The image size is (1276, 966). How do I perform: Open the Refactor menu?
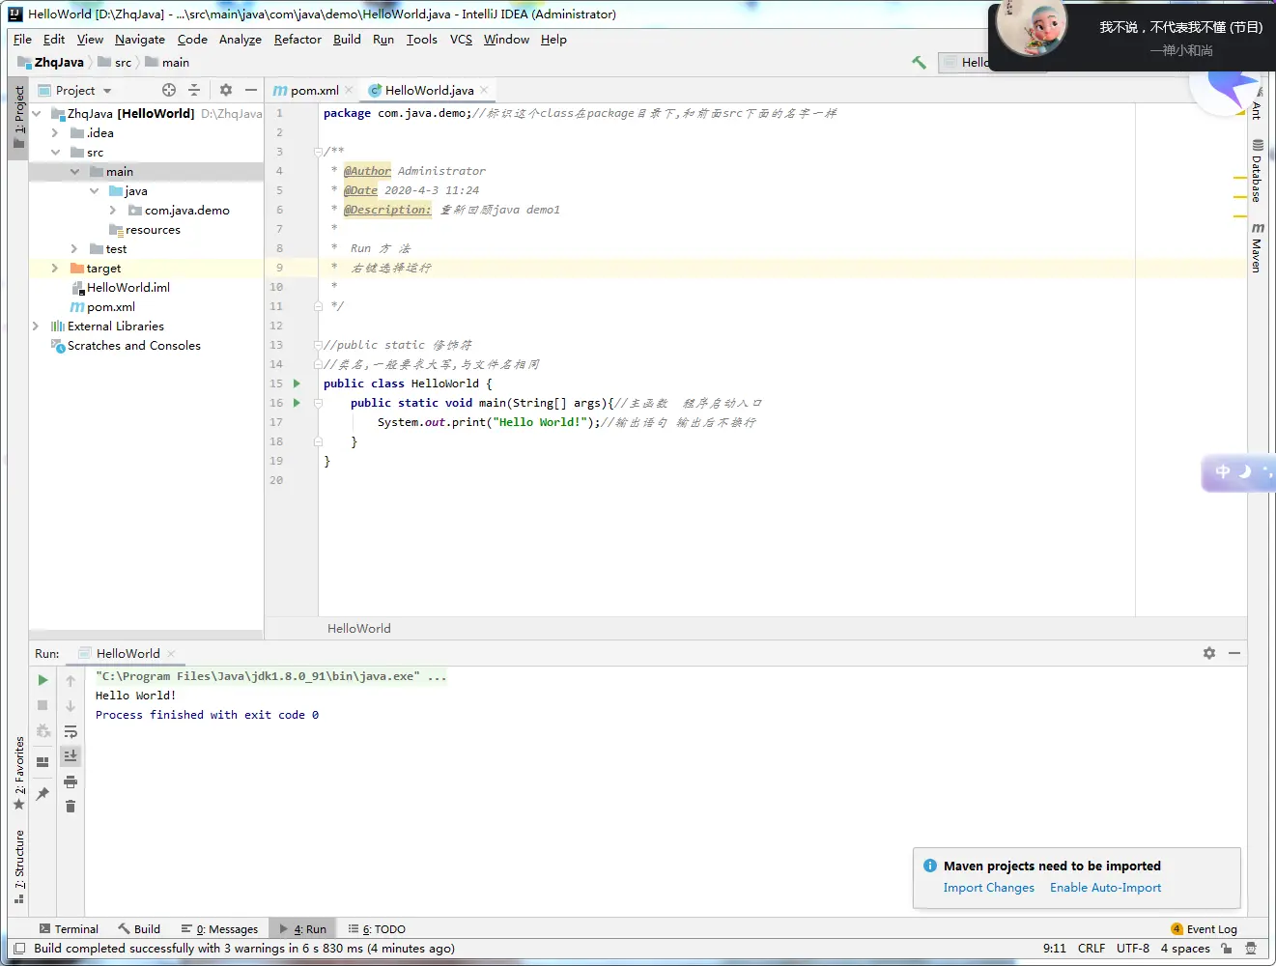298,40
